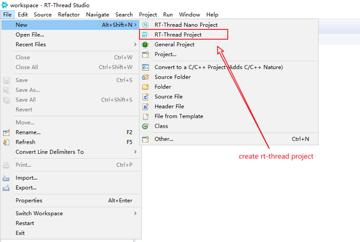The height and width of the screenshot is (242, 360).
Task: Choose Rename... in File menu
Action: 71,132
